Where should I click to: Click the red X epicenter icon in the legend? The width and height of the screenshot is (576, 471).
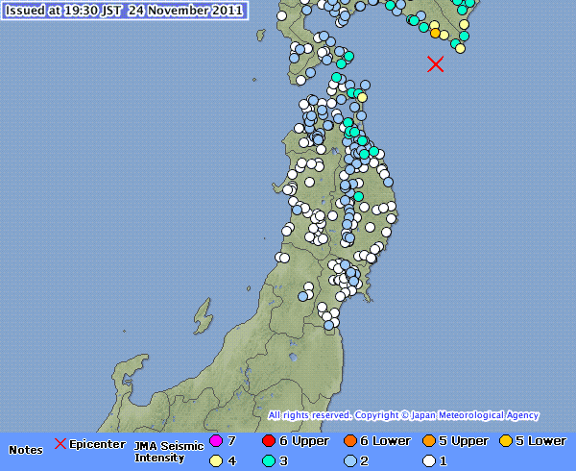60,443
